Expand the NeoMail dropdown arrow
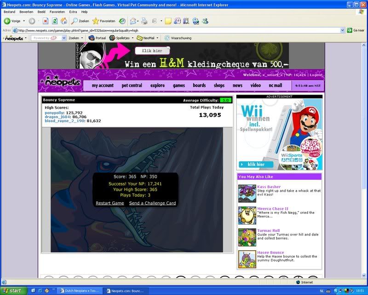The width and height of the screenshot is (368, 295). pos(157,38)
